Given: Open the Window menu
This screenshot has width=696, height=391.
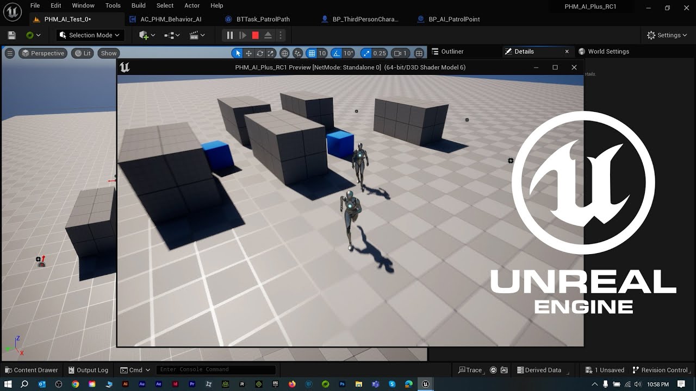Looking at the screenshot, I should point(83,5).
